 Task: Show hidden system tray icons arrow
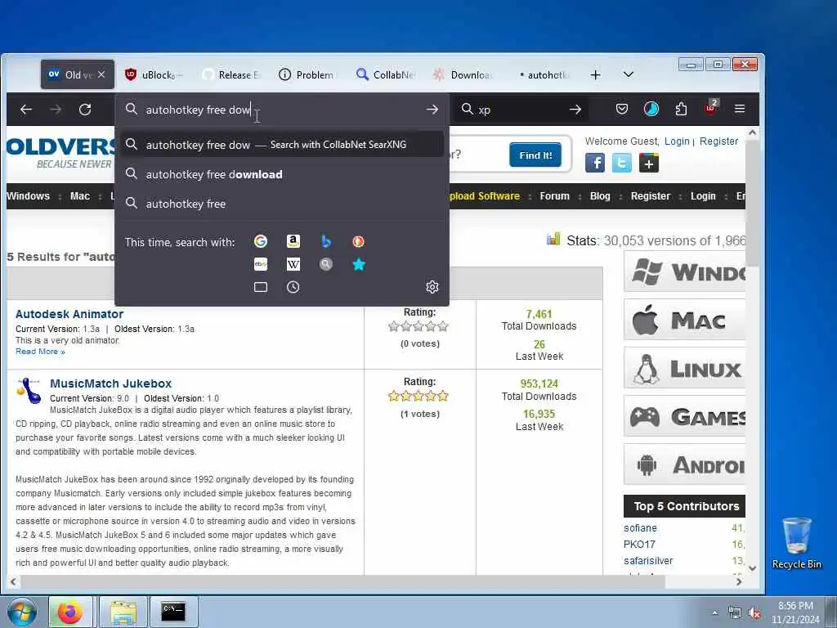click(x=714, y=613)
